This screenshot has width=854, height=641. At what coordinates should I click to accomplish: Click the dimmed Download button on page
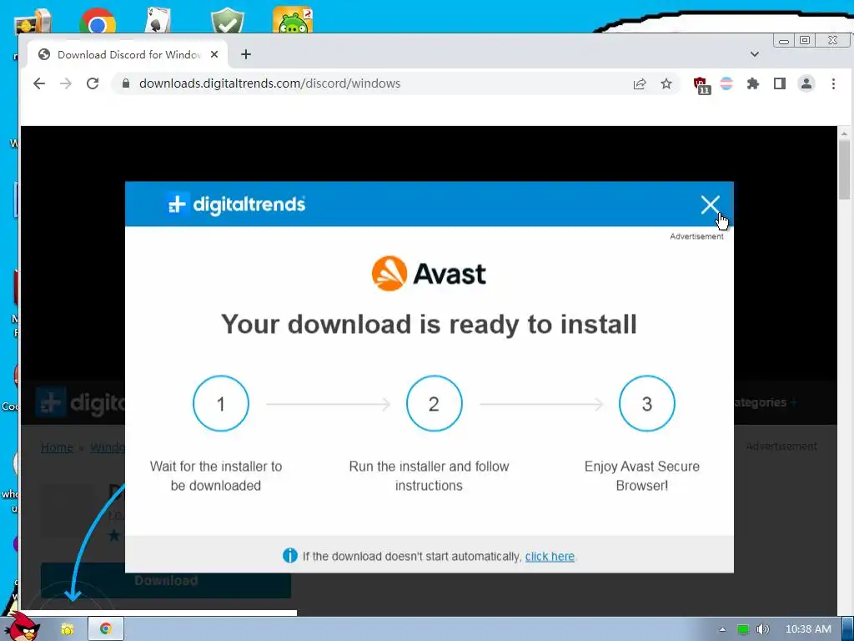[166, 581]
